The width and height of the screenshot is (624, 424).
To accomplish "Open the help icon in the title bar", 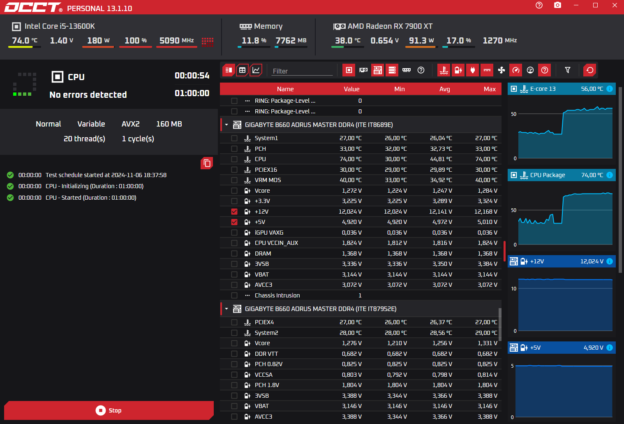I will click(539, 5).
